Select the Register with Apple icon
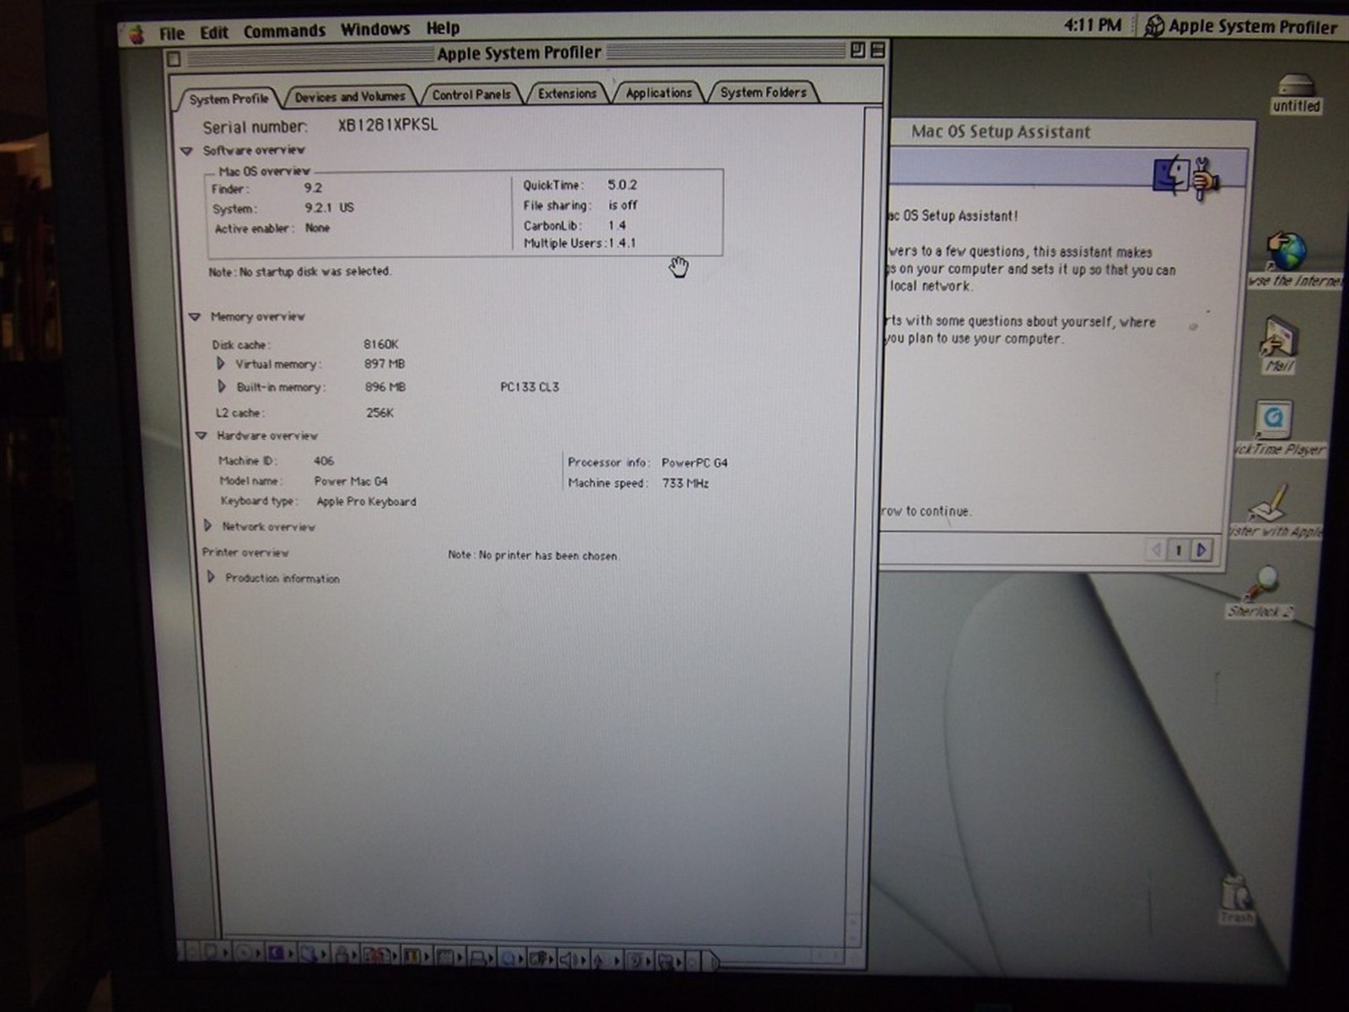Viewport: 1349px width, 1012px height. pos(1275,510)
